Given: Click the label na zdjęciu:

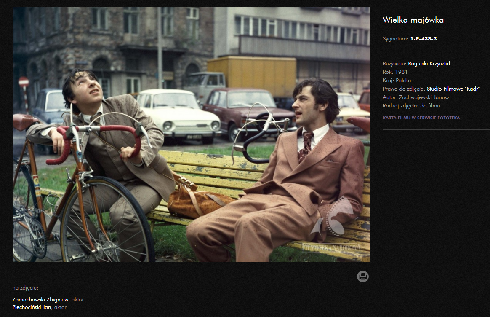Looking at the screenshot, I should click(25, 288).
